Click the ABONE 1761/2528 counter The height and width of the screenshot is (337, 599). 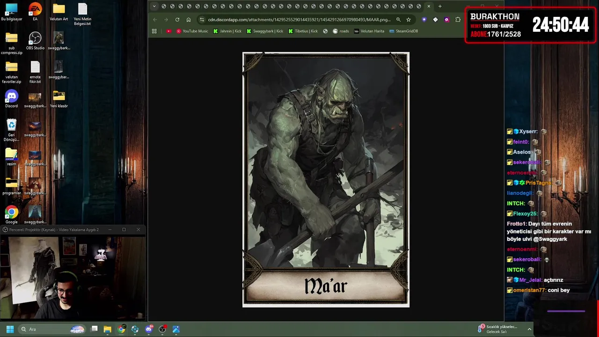496,34
